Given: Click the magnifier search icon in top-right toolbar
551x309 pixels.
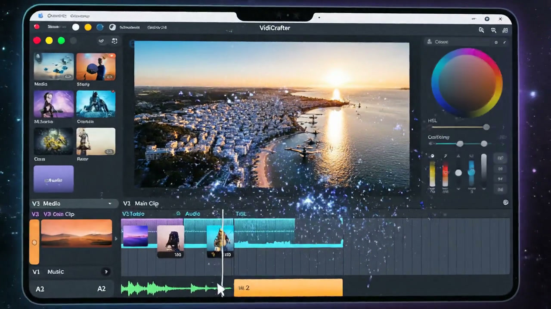Looking at the screenshot, I should click(x=482, y=30).
